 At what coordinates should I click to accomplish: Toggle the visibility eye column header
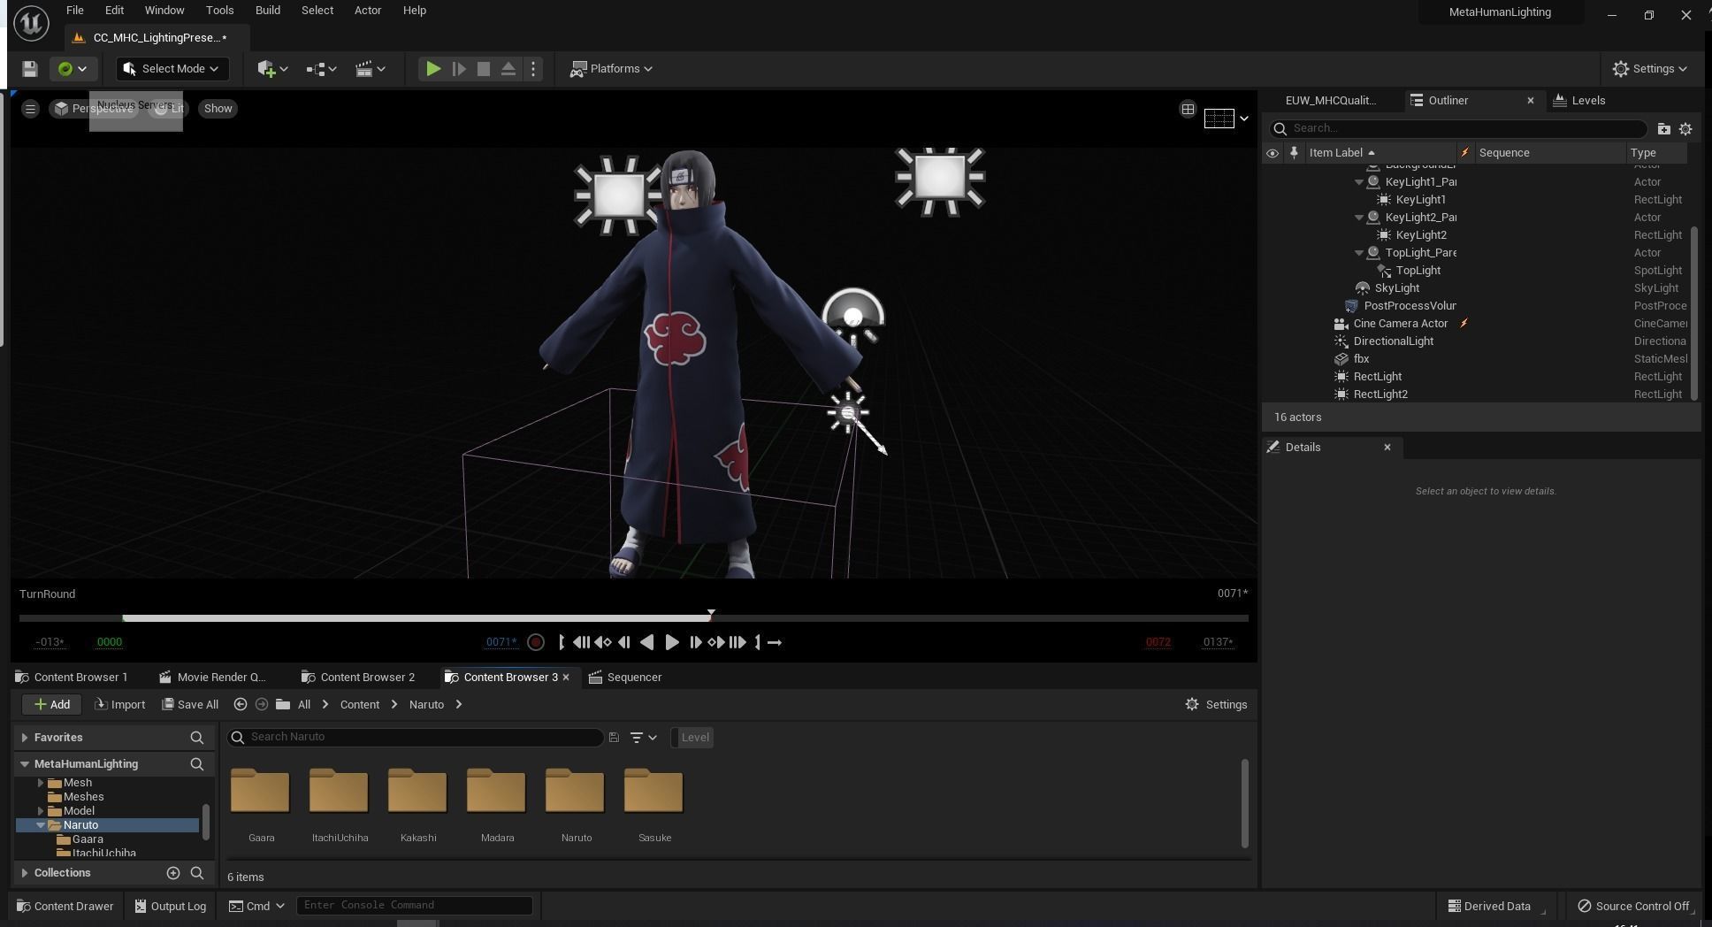(x=1273, y=153)
